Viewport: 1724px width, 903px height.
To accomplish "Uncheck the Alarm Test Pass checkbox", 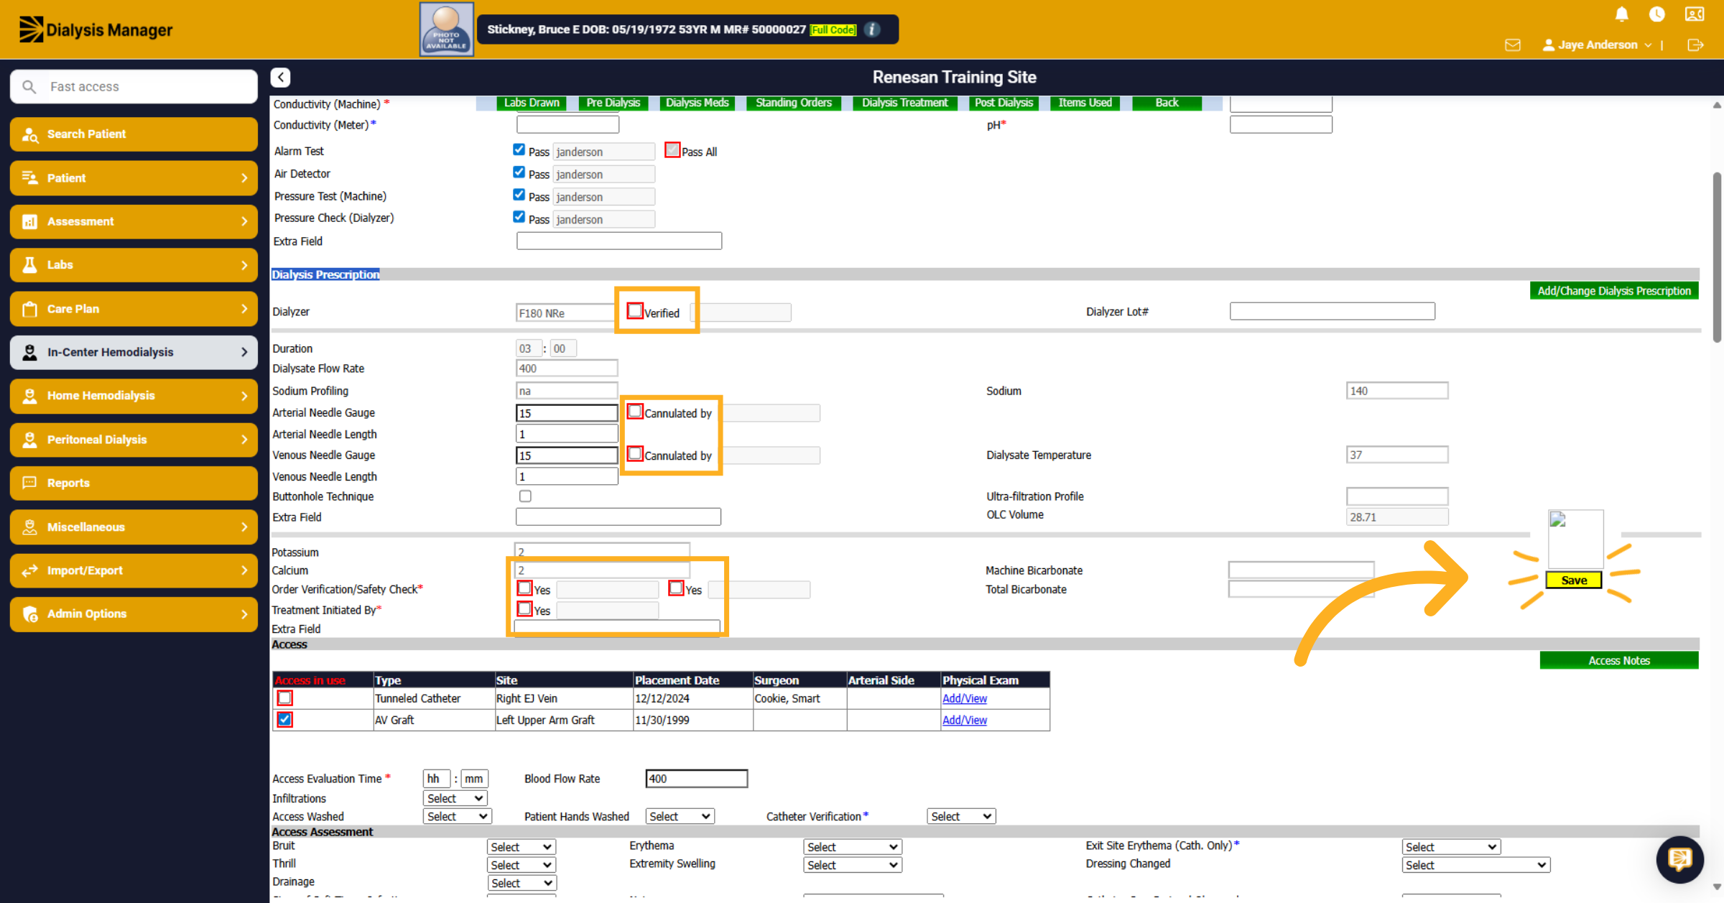I will (519, 149).
